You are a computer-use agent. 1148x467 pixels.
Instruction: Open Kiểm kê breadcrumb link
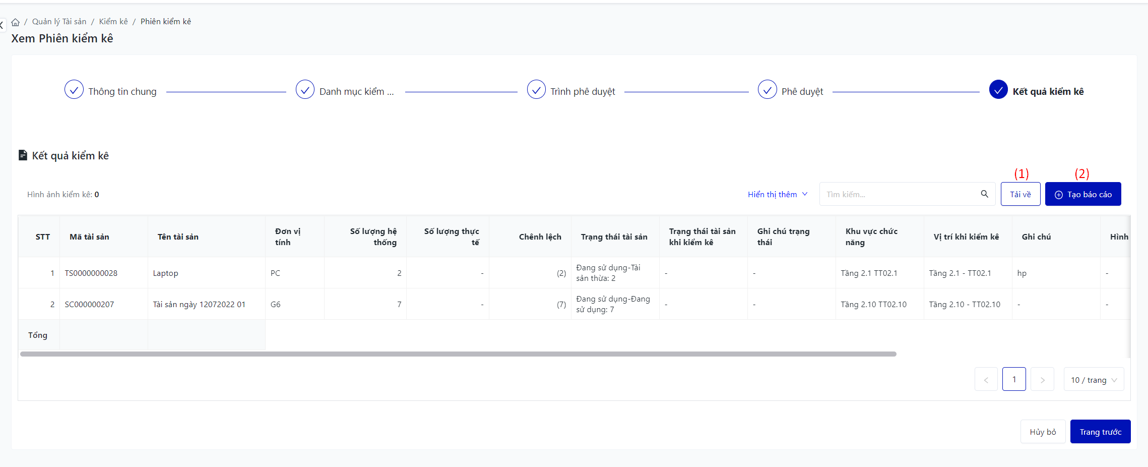pos(113,22)
